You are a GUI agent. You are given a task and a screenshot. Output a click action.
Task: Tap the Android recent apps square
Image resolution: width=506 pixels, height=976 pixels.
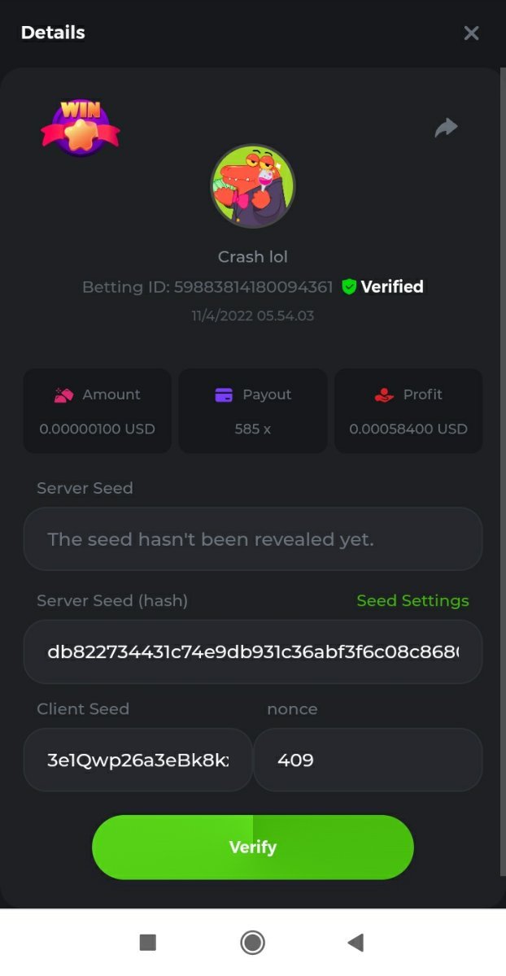point(147,942)
